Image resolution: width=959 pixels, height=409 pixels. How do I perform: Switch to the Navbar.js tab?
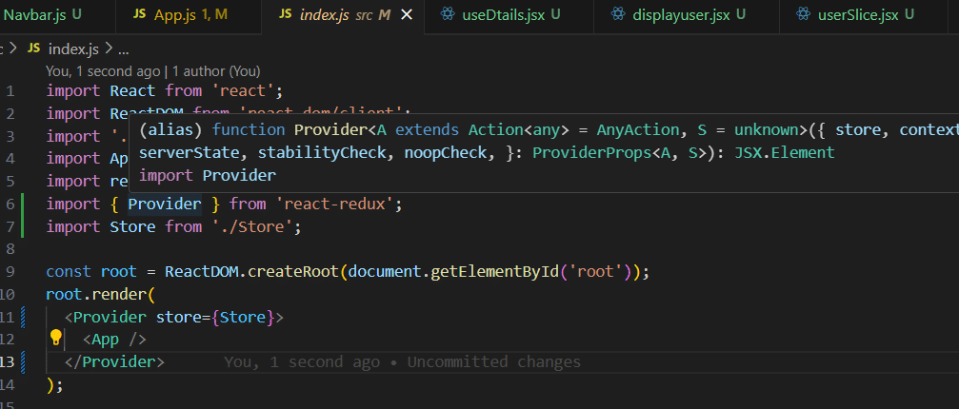click(43, 15)
